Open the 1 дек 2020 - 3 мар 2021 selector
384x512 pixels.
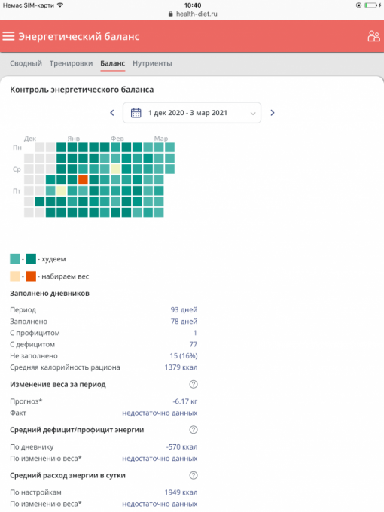192,113
